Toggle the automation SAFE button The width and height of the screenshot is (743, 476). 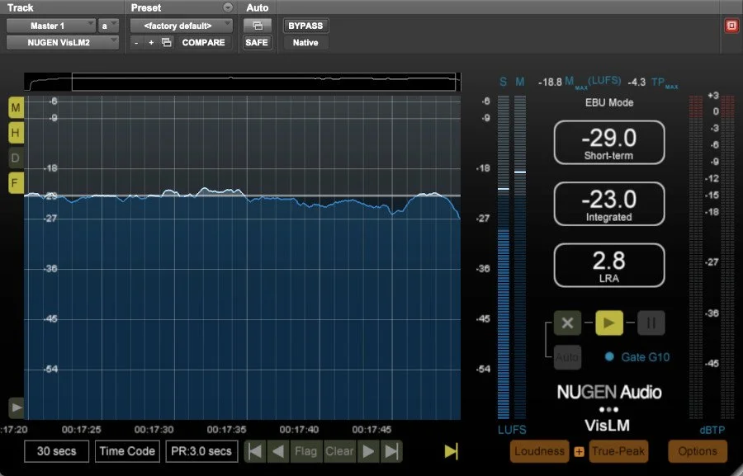[257, 42]
